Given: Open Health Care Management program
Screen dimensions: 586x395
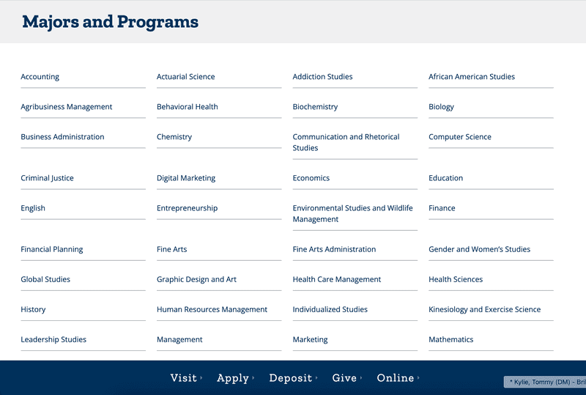Looking at the screenshot, I should [337, 279].
